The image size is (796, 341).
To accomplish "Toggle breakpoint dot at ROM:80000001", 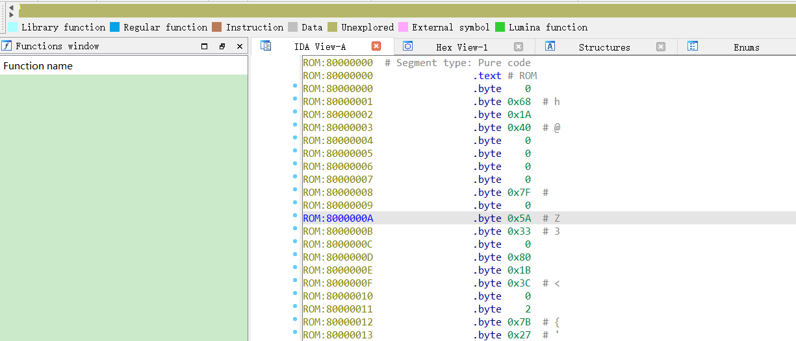I will tap(295, 99).
